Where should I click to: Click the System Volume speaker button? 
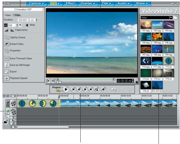104,90
